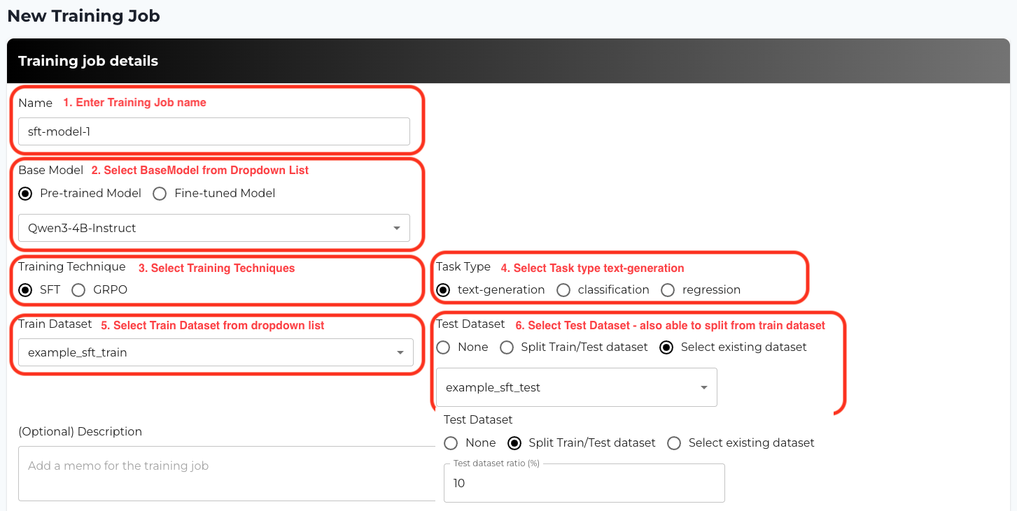Choose SFT as the training technique

26,290
